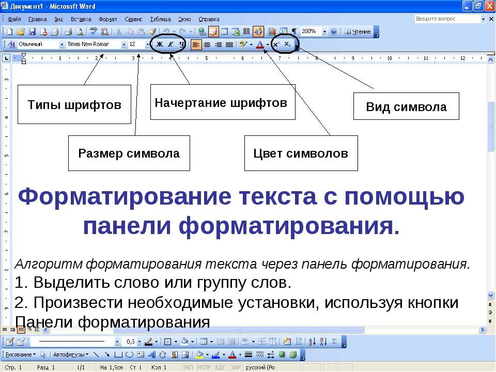Expand the Автофигуры menu
This screenshot has height=372, width=496.
[71, 354]
